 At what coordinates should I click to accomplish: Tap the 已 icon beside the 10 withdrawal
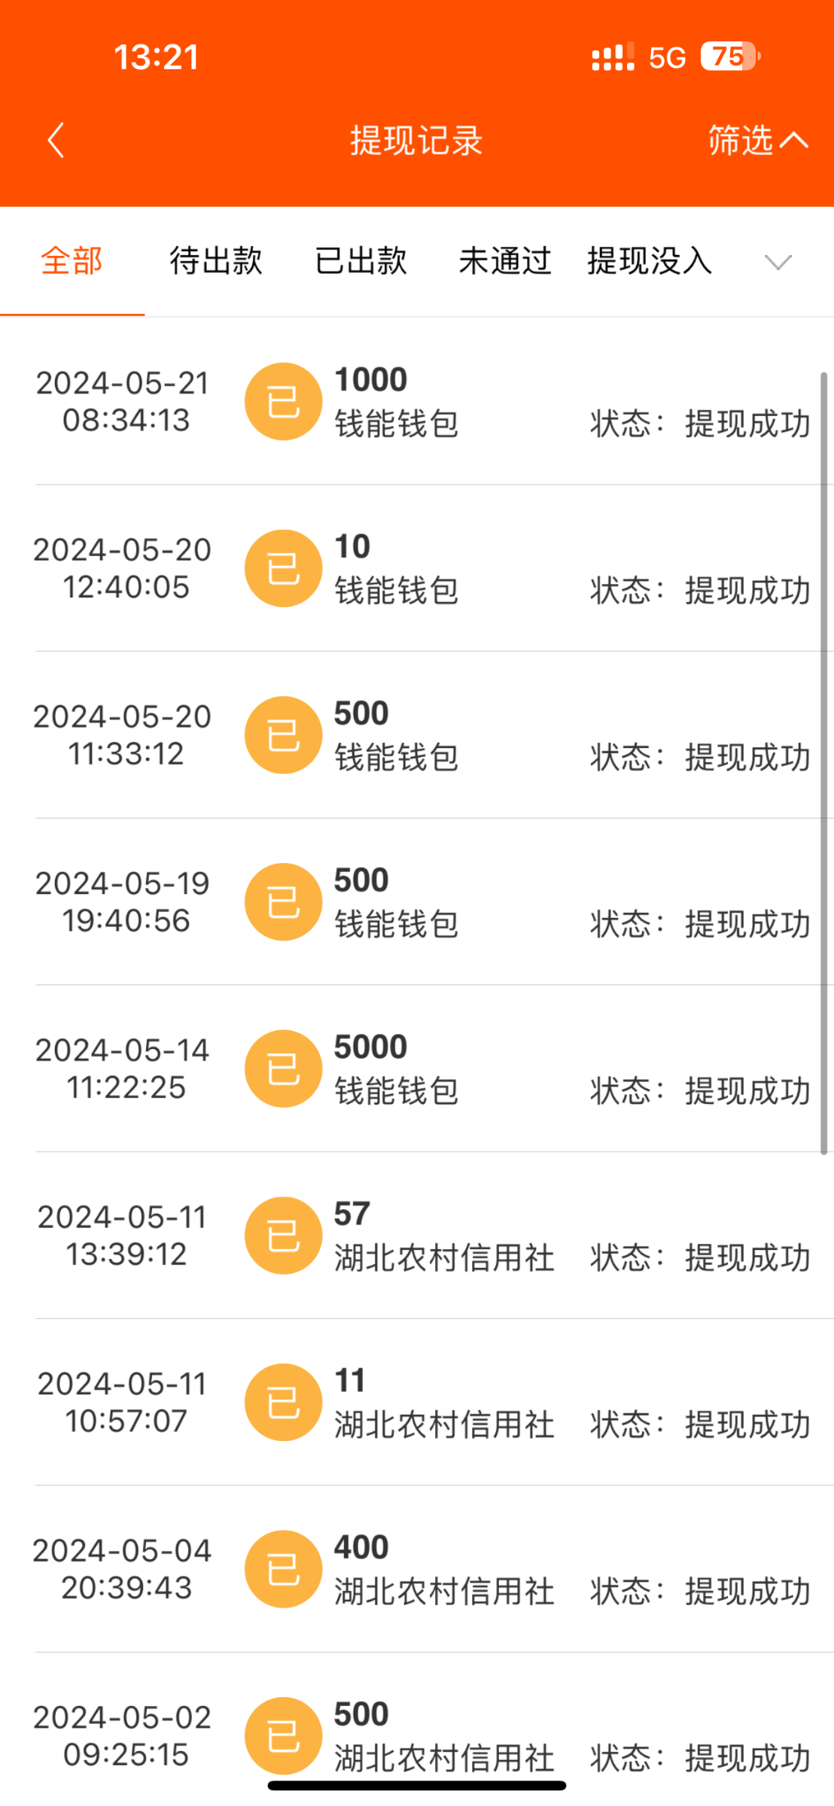point(284,569)
